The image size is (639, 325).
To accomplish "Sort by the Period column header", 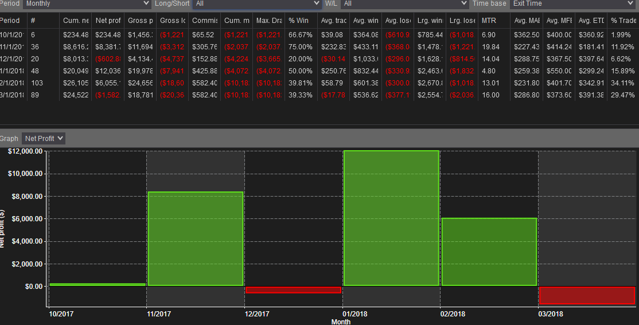I will click(13, 21).
